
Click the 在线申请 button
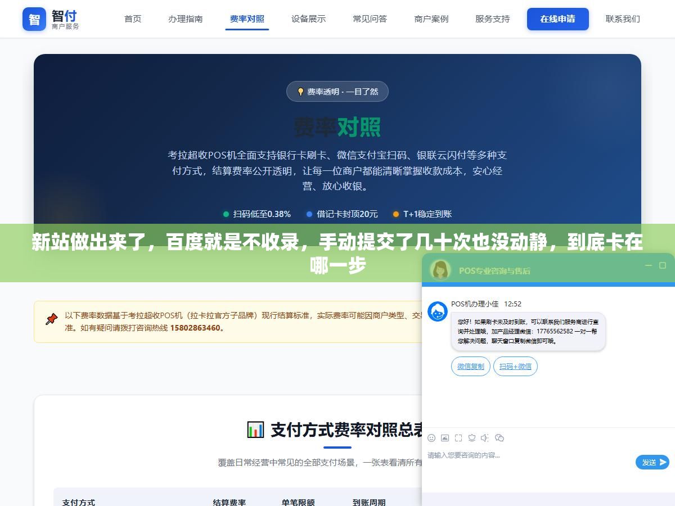pyautogui.click(x=558, y=19)
